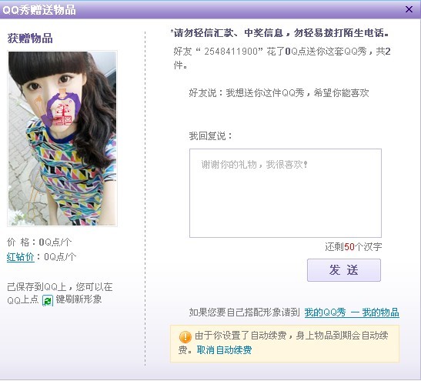Click the 如果您要自己搭配形象请到 text
The width and height of the screenshot is (421, 381).
(x=244, y=312)
